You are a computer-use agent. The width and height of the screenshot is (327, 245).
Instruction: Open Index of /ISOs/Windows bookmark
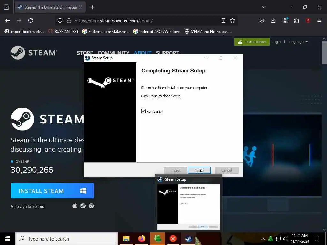point(157,32)
